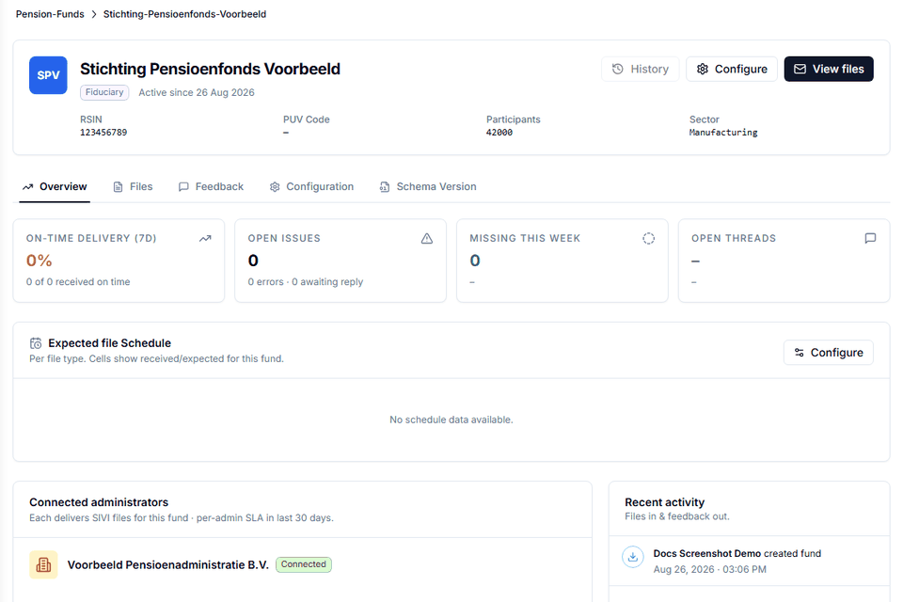This screenshot has width=903, height=602.
Task: Open the Files tab
Action: (133, 186)
